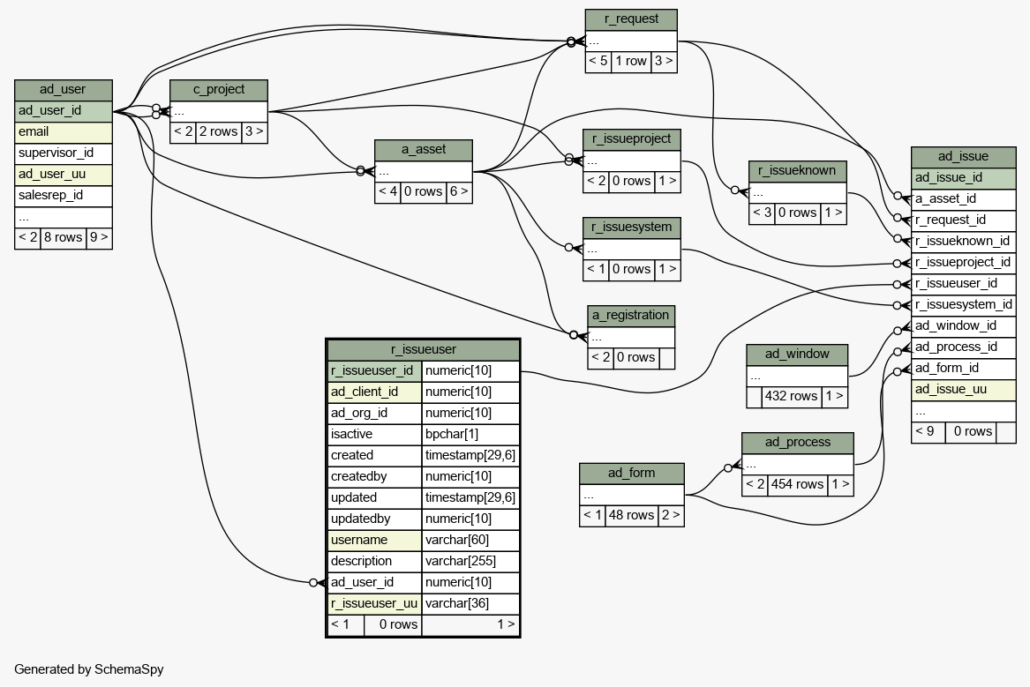The height and width of the screenshot is (687, 1030).
Task: Select the ad_window table title
Action: [798, 355]
